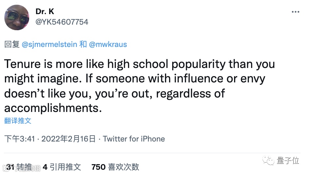309x174 pixels.
Task: View the 750 喜欢次数 likes list
Action: pos(115,167)
